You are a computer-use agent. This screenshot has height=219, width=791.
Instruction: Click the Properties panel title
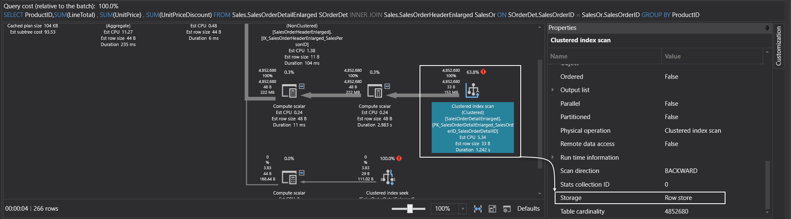click(x=562, y=28)
